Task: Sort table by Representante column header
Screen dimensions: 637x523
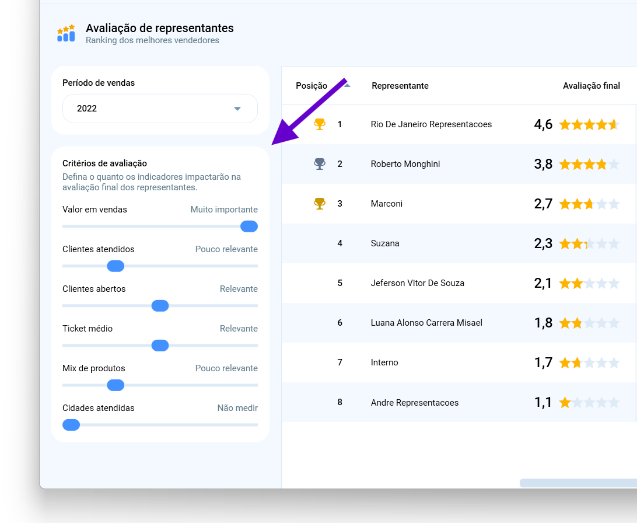Action: (x=400, y=86)
